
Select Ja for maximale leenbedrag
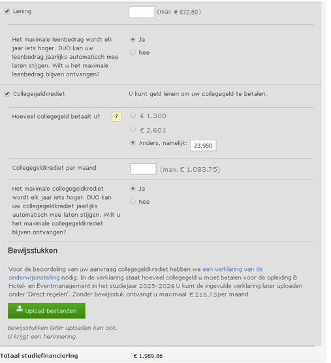point(133,39)
